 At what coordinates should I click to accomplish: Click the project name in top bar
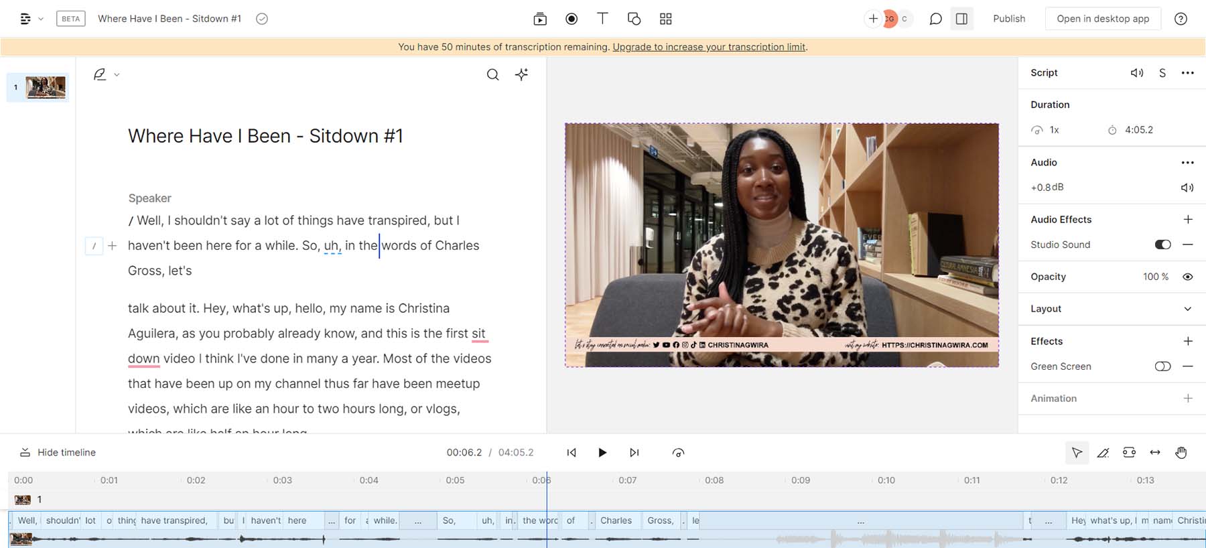click(x=170, y=19)
